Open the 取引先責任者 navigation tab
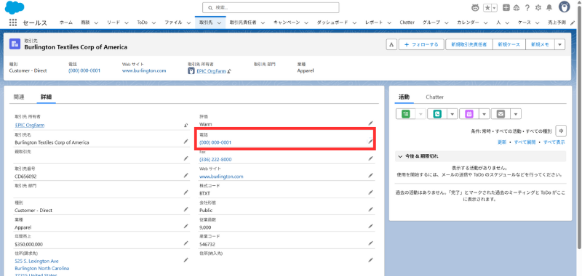 tap(243, 23)
